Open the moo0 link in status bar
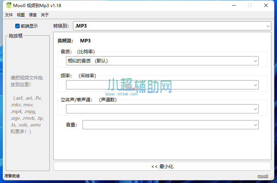The image size is (277, 183). pos(263,176)
